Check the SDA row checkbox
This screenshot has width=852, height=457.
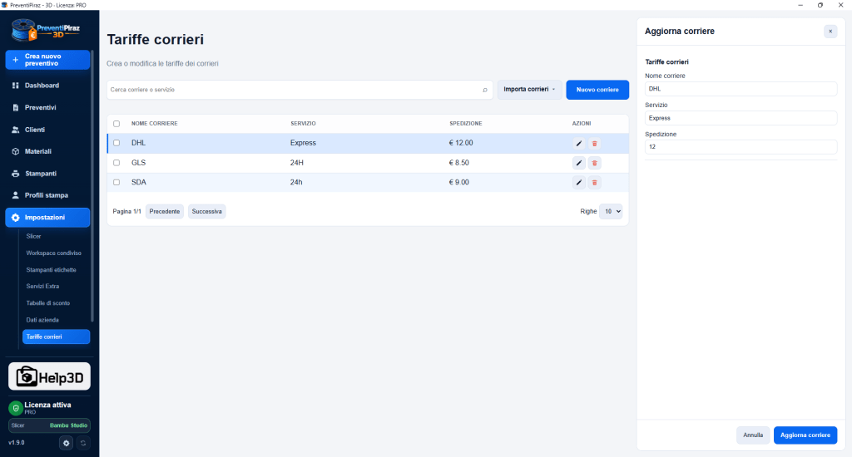coord(116,182)
